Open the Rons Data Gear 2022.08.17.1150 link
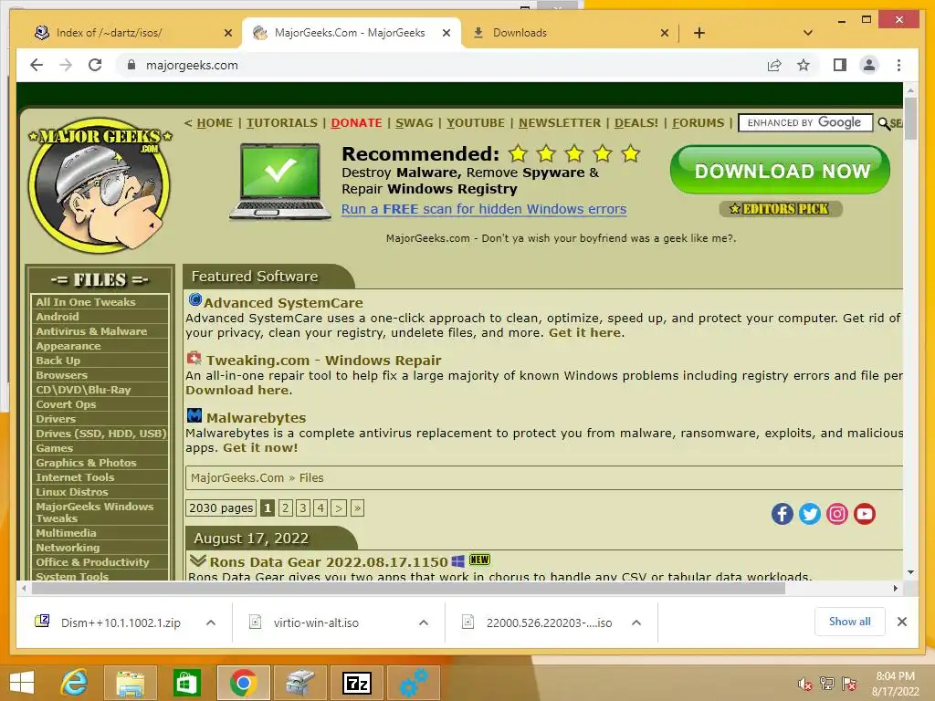Image resolution: width=935 pixels, height=701 pixels. pos(329,562)
